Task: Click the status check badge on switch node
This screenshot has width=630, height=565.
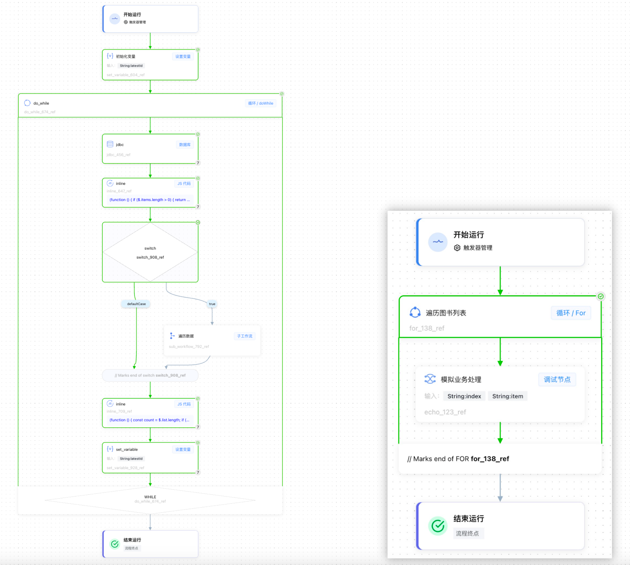Action: (x=198, y=223)
